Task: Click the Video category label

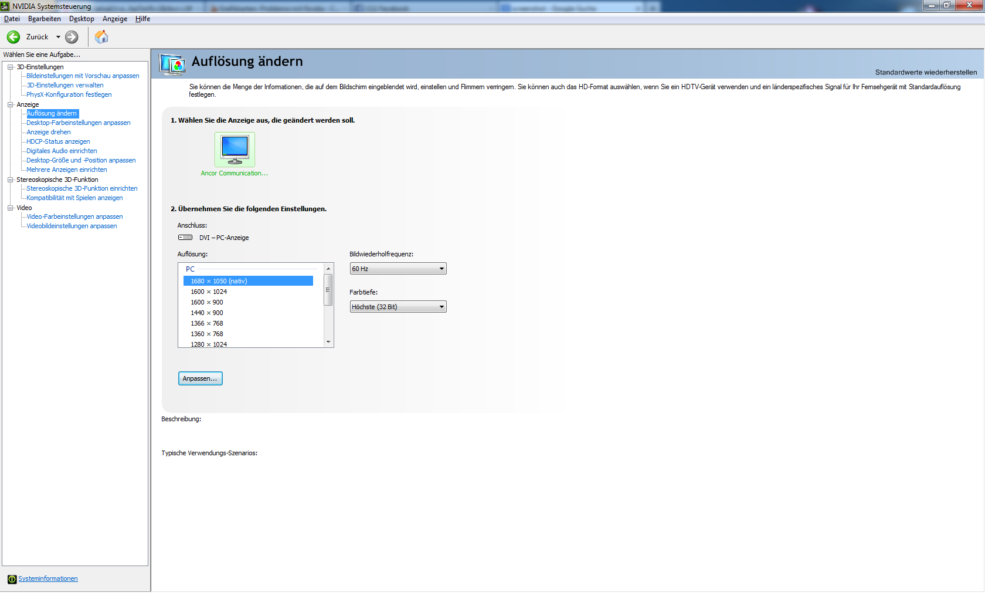Action: click(x=24, y=208)
